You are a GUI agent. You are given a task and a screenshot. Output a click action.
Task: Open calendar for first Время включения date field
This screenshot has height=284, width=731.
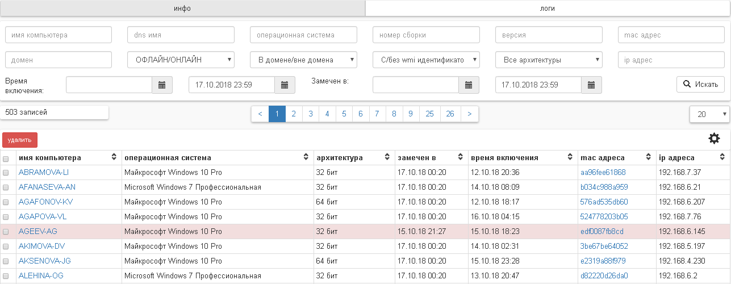point(162,85)
